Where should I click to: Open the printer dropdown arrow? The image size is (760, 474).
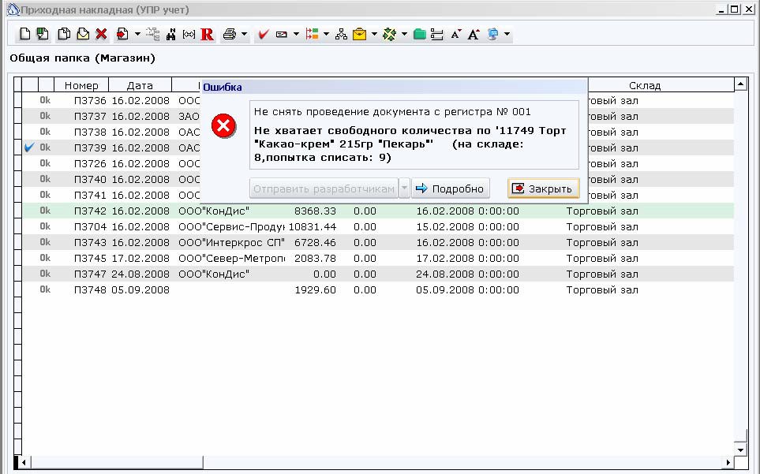(245, 34)
